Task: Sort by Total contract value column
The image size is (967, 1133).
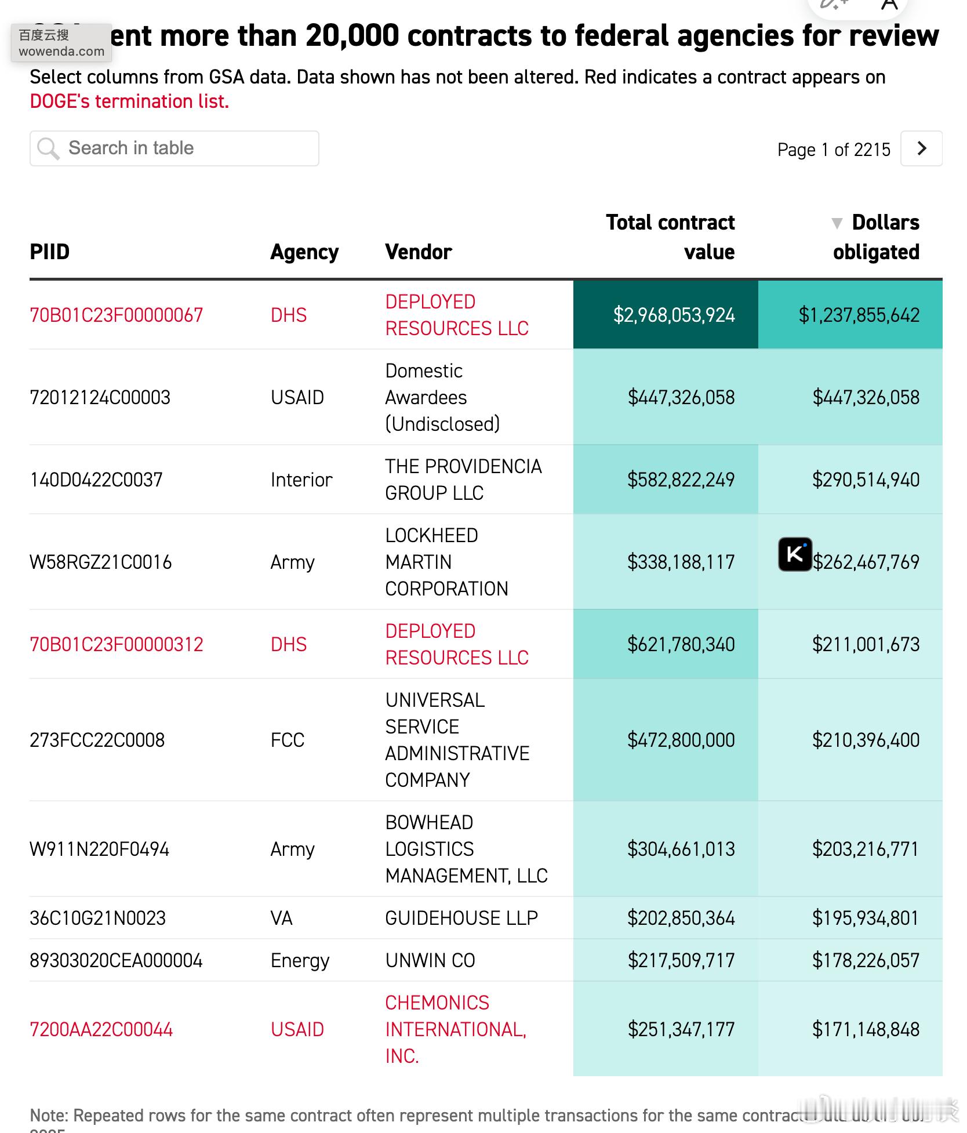Action: [x=670, y=237]
